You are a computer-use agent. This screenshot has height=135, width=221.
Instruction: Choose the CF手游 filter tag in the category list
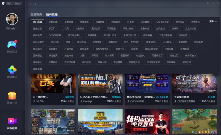click(x=130, y=22)
